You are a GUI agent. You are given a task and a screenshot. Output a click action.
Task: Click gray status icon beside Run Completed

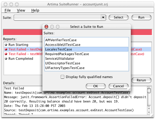6,58
